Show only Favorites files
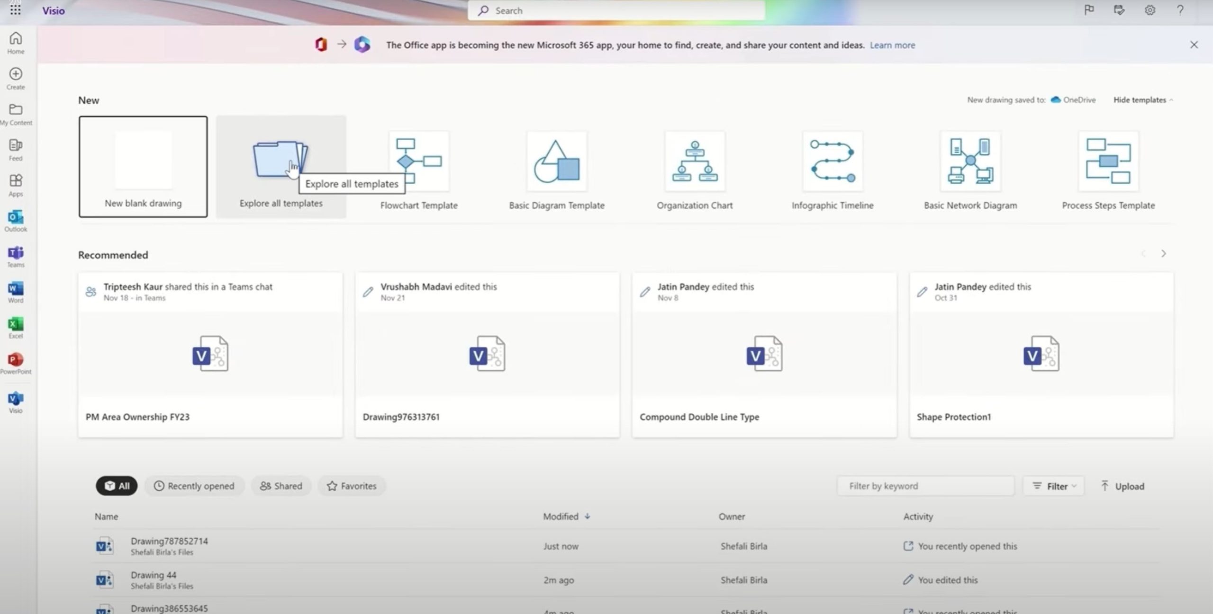This screenshot has height=614, width=1213. tap(352, 486)
